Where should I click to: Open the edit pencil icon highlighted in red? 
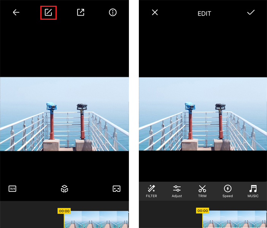[x=48, y=13]
